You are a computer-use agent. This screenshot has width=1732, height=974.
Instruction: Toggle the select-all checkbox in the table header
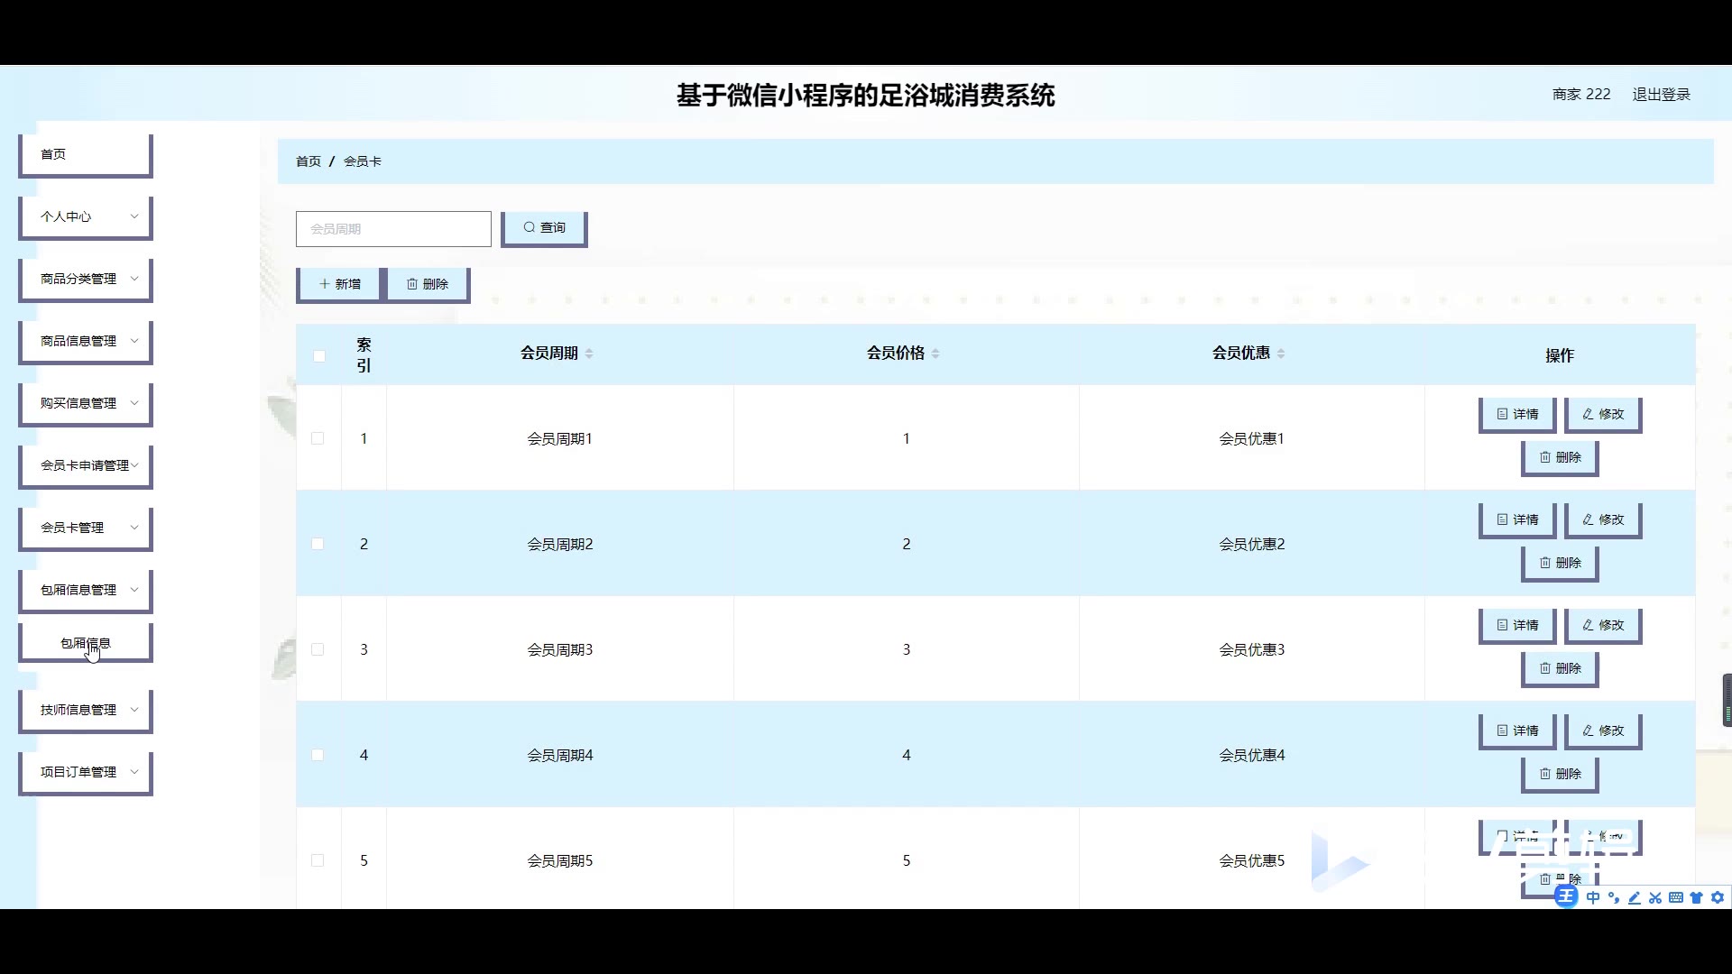[319, 355]
